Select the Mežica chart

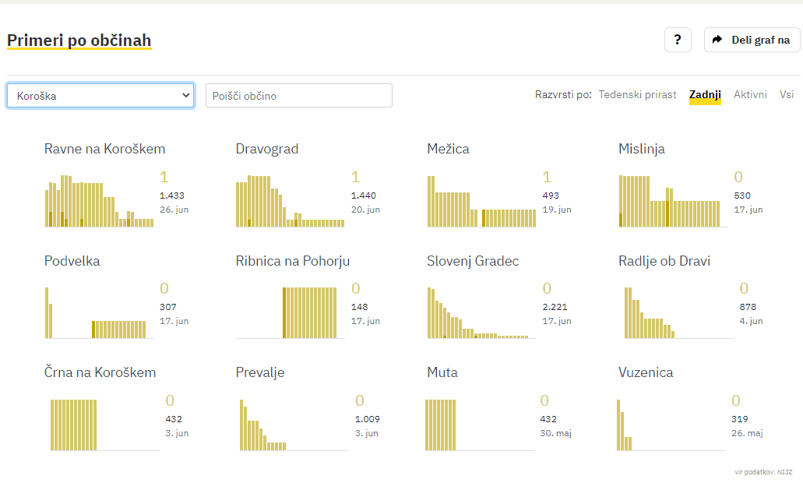pos(481,201)
